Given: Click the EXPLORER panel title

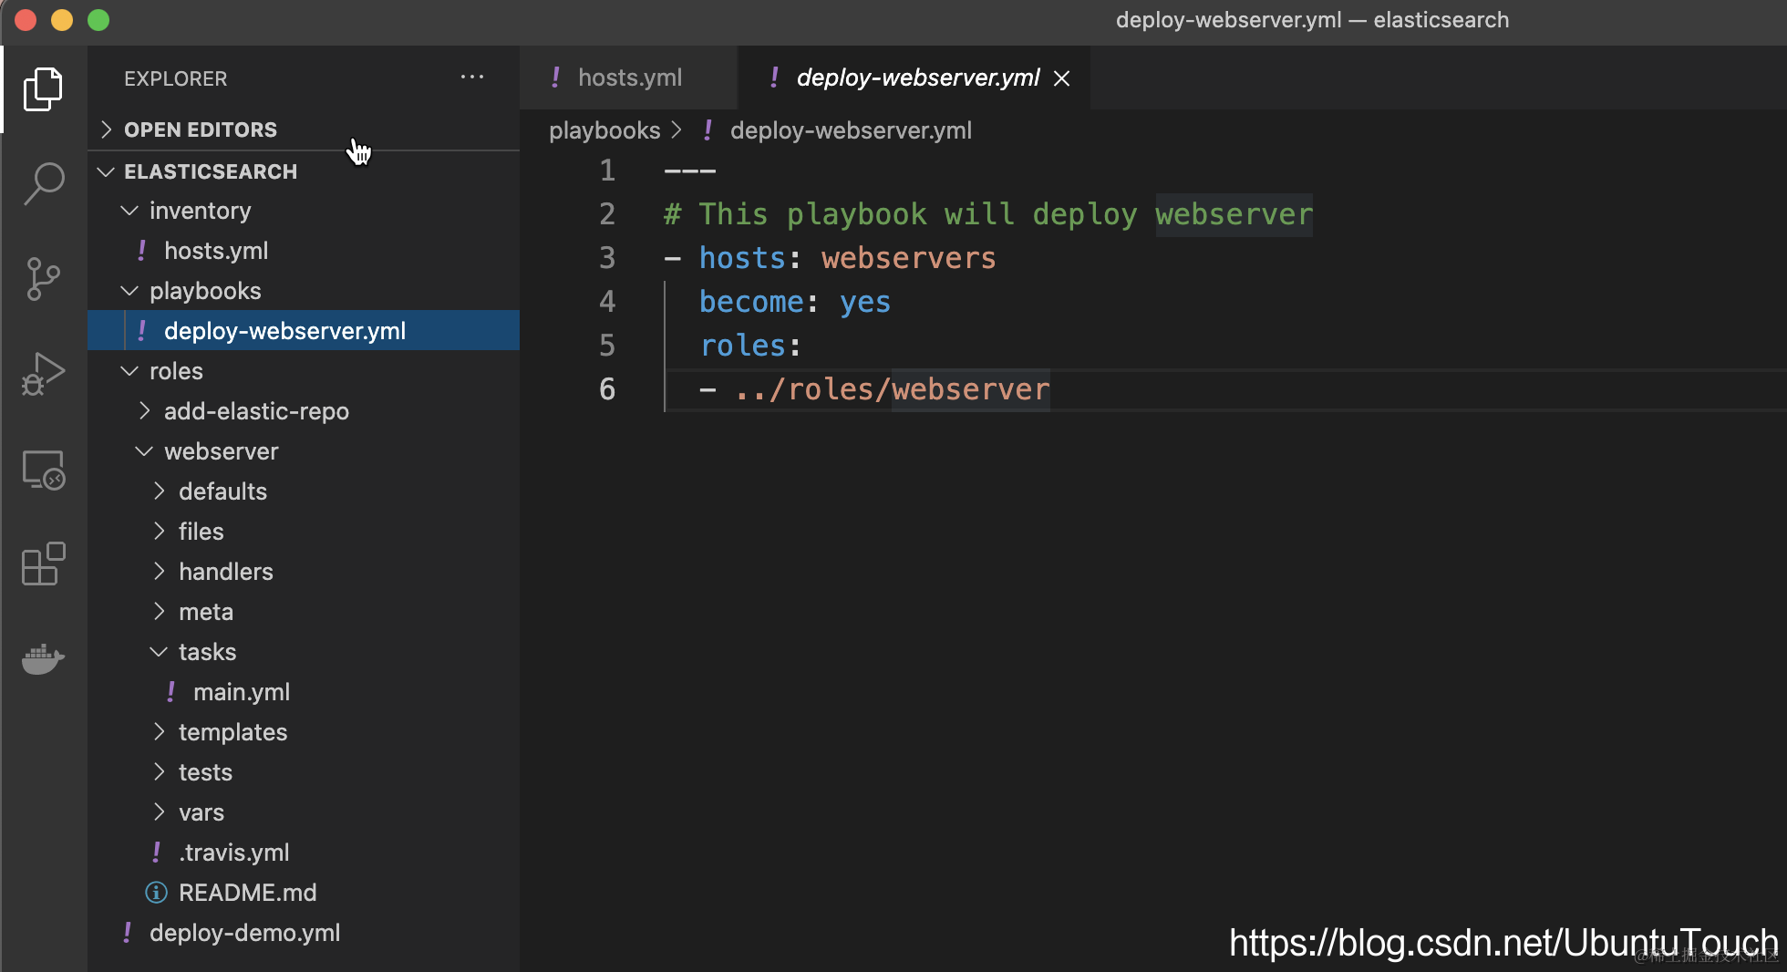Looking at the screenshot, I should click(x=176, y=78).
